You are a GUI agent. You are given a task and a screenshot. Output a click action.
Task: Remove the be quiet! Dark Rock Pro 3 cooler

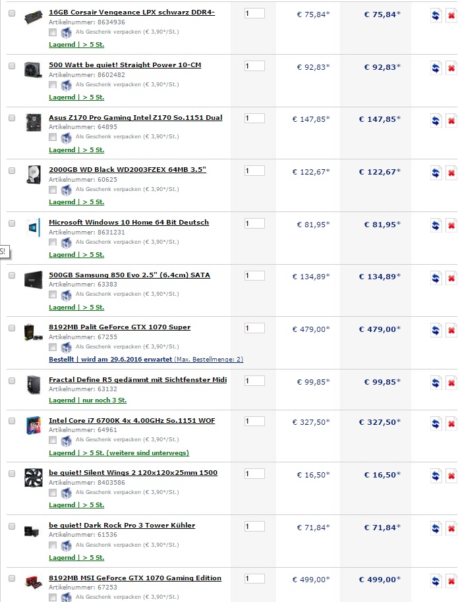click(451, 529)
